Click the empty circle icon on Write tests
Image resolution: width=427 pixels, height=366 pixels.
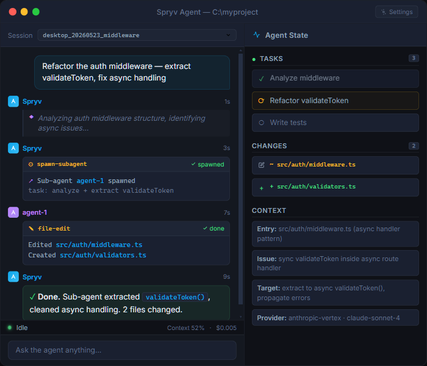261,123
